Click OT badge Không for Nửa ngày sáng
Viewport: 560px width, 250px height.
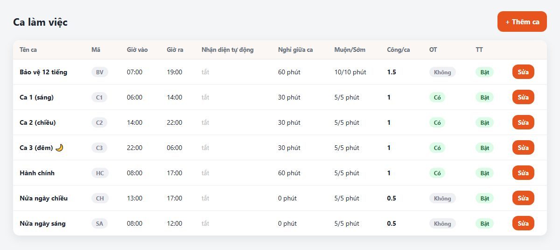tap(442, 223)
